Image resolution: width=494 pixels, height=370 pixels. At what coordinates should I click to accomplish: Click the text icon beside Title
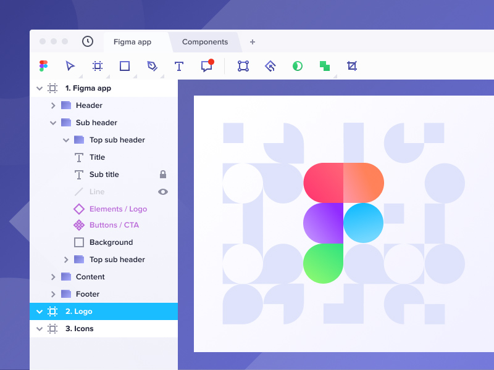79,157
